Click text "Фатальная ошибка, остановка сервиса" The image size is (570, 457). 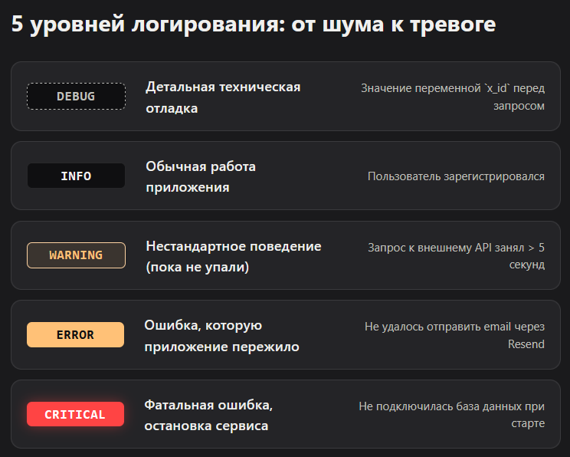(x=208, y=415)
